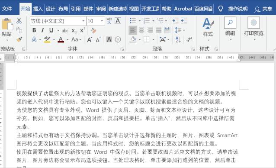Open bullet list dropdown arrow

140,21
